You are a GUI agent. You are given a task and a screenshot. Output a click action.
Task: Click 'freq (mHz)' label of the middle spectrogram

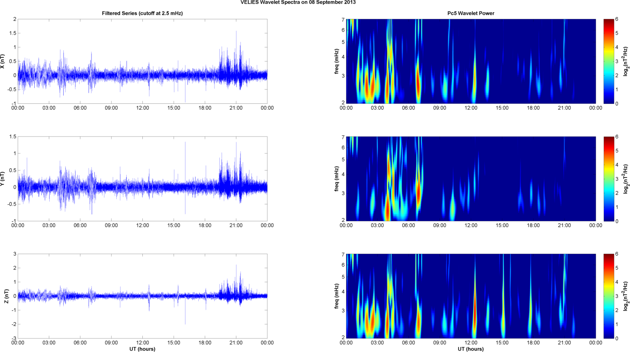coord(337,179)
